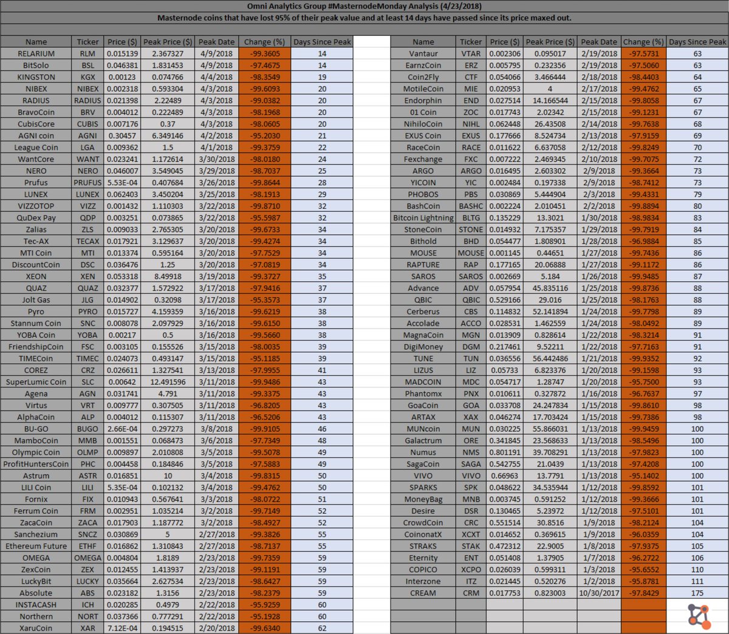The image size is (729, 634).
Task: Select Cerberus peak price 52.141894
Action: (550, 312)
